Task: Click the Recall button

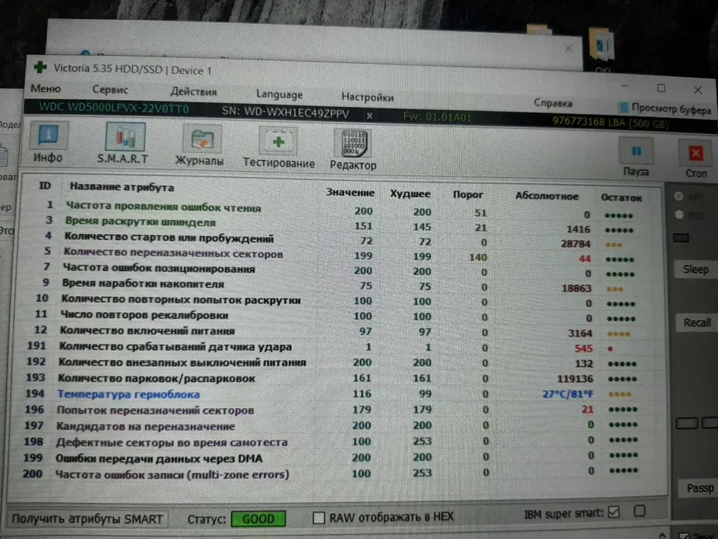Action: click(697, 323)
